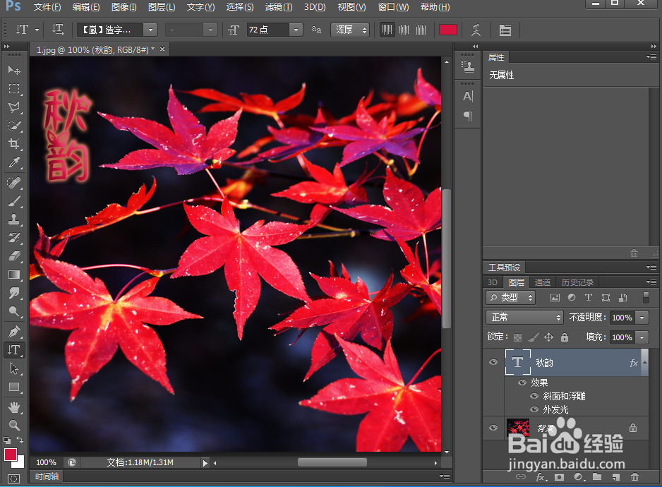Switch to the 通道 tab
Viewport: 662px width, 487px height.
pos(543,282)
